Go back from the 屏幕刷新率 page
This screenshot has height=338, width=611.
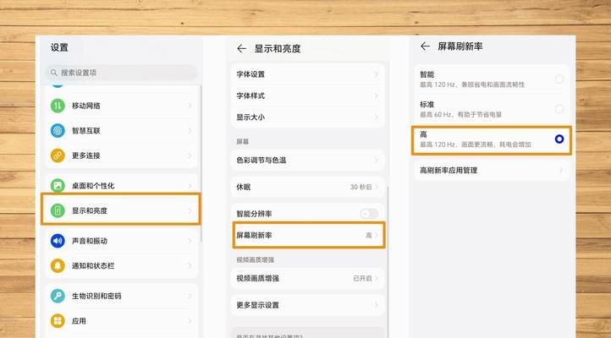click(x=425, y=46)
